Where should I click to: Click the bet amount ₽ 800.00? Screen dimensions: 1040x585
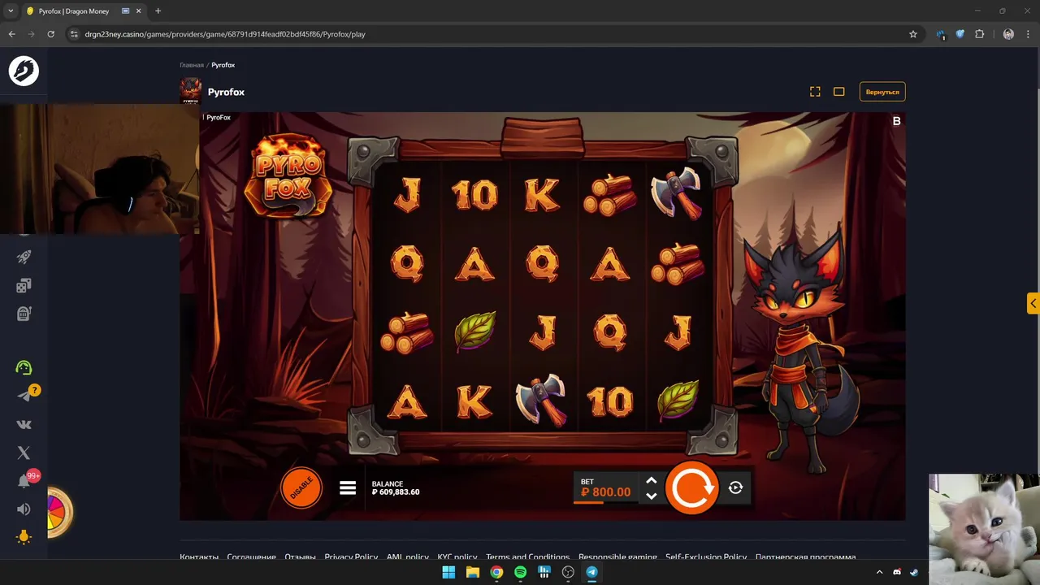[606, 492]
